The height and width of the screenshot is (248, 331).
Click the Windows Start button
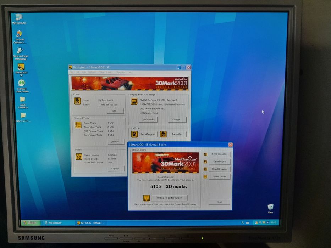coord(31,223)
